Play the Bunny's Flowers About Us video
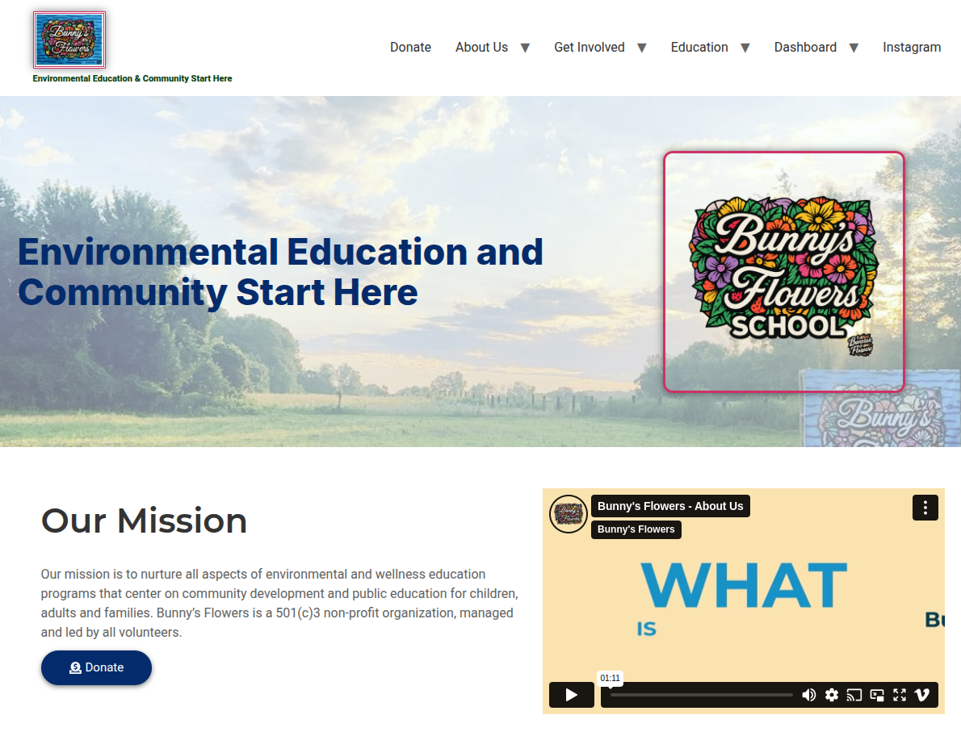The height and width of the screenshot is (736, 961). point(571,695)
